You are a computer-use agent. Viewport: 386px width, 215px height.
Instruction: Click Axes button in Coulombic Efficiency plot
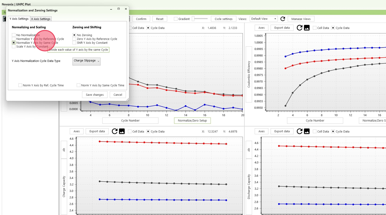[261, 28]
